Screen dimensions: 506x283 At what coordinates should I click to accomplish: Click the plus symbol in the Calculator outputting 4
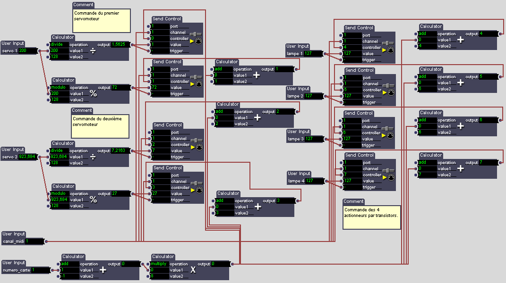461,40
